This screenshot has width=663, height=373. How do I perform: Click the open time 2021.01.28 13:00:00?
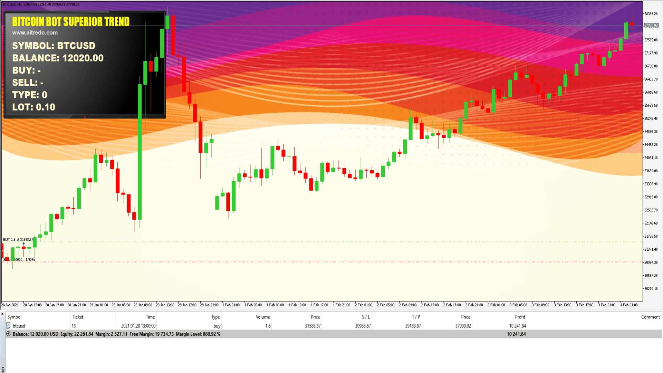[138, 326]
